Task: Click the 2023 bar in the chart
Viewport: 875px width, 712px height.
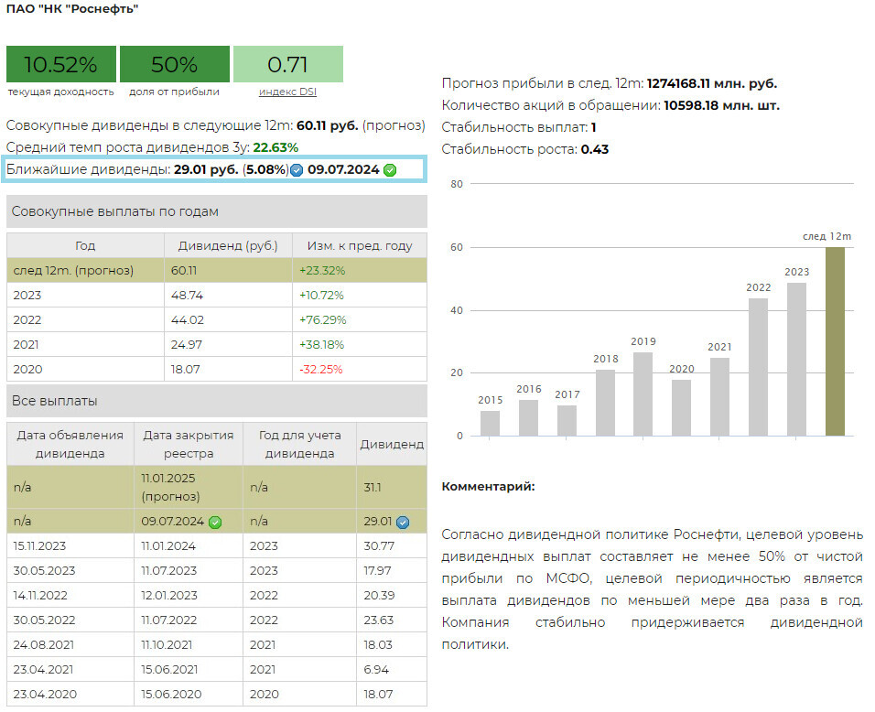Action: (796, 359)
